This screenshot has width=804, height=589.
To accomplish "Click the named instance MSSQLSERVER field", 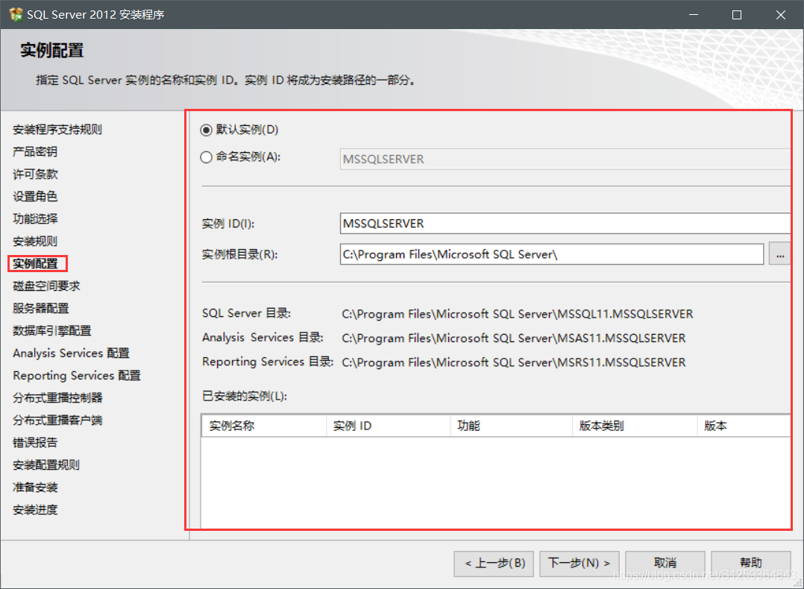I will 565,160.
